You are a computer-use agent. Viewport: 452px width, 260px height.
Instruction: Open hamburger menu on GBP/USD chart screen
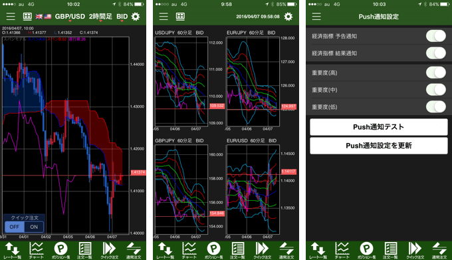tap(11, 17)
